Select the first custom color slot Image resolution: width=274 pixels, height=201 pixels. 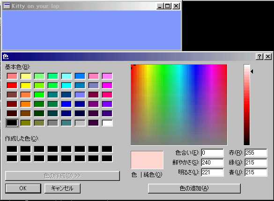click(12, 149)
